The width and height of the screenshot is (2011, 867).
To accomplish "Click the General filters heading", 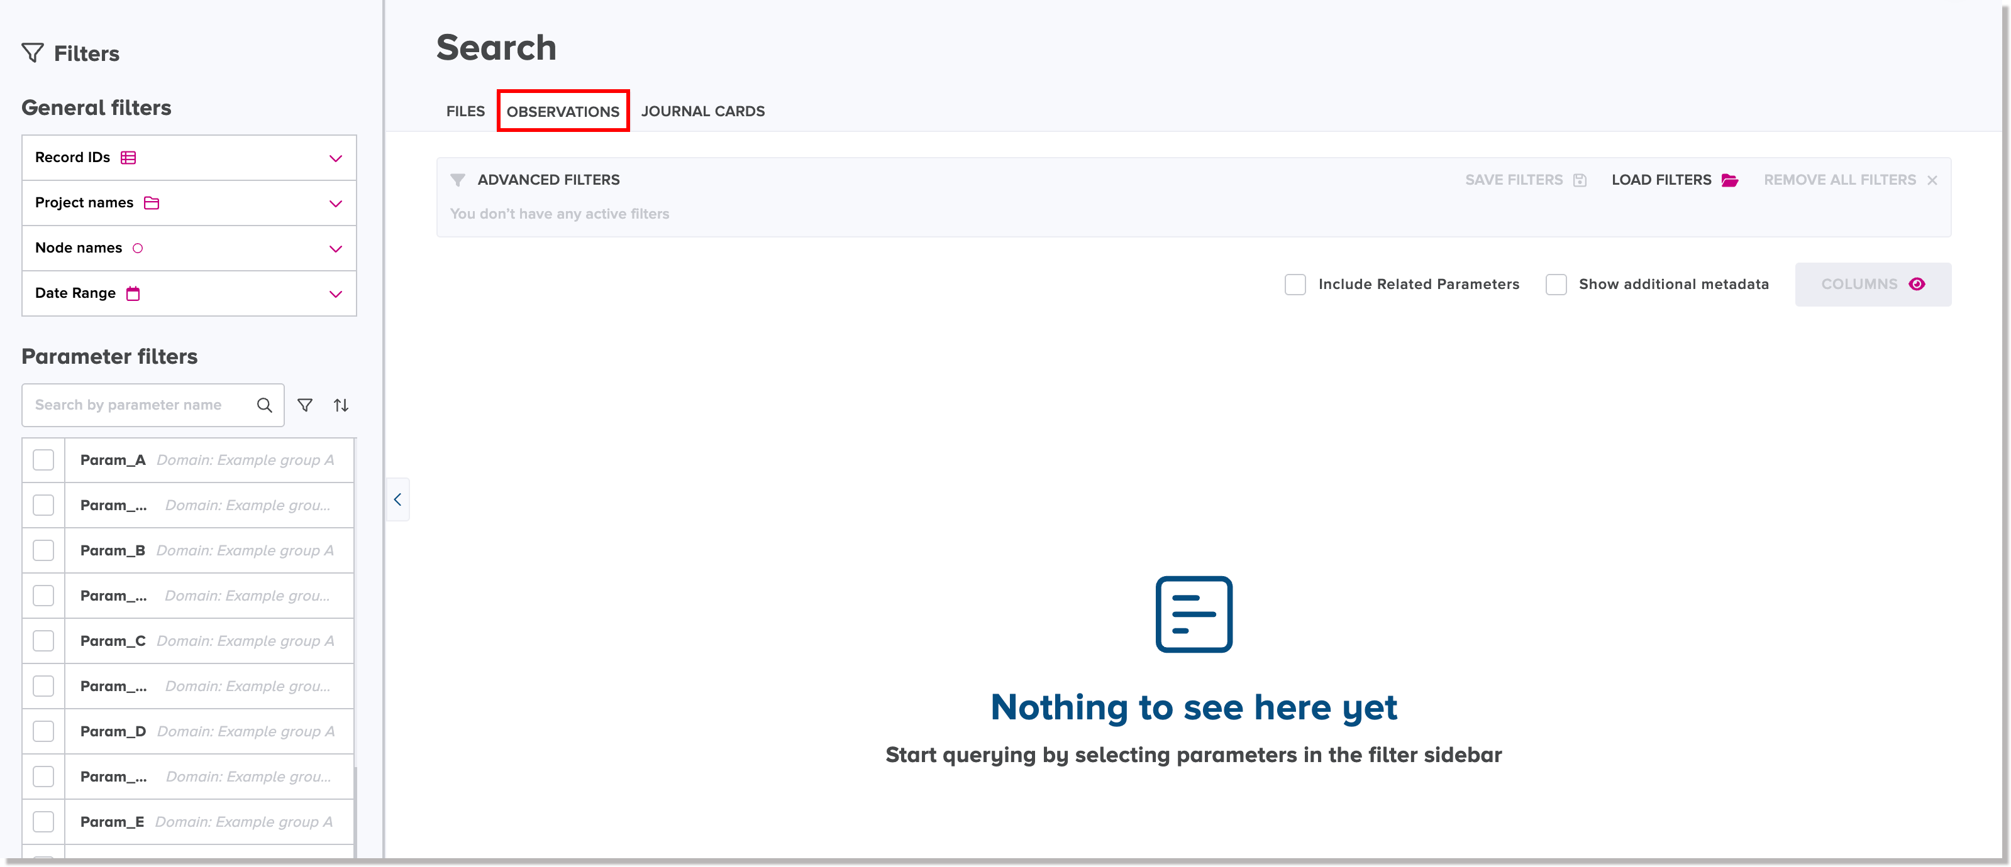I will coord(96,107).
